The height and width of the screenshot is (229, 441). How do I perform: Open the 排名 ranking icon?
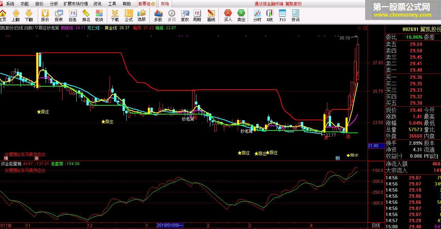[x=86, y=15]
